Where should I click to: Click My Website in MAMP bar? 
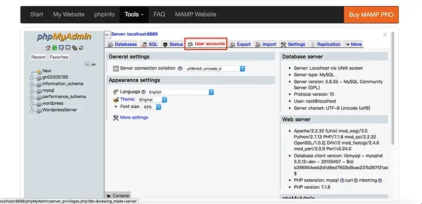69,15
